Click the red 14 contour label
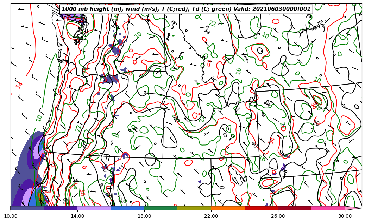This screenshot has width=365, height=222. click(x=19, y=85)
